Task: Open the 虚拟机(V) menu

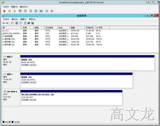Action: (x=24, y=7)
